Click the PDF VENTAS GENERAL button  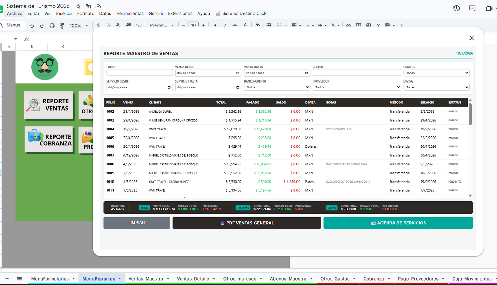(247, 223)
